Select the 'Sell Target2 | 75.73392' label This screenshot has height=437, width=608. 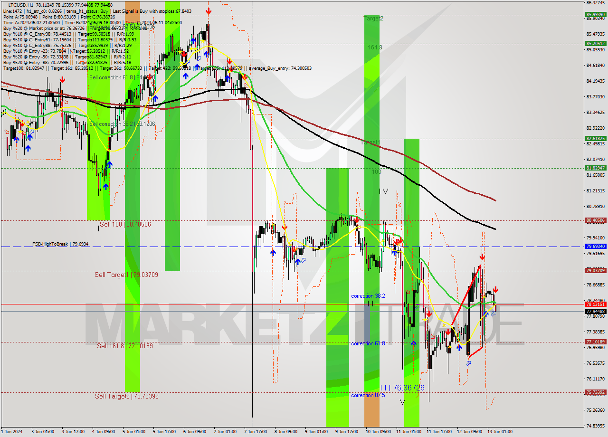click(126, 397)
